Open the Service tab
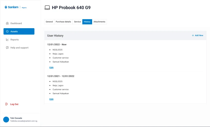The height and width of the screenshot is (127, 210). coord(77,22)
